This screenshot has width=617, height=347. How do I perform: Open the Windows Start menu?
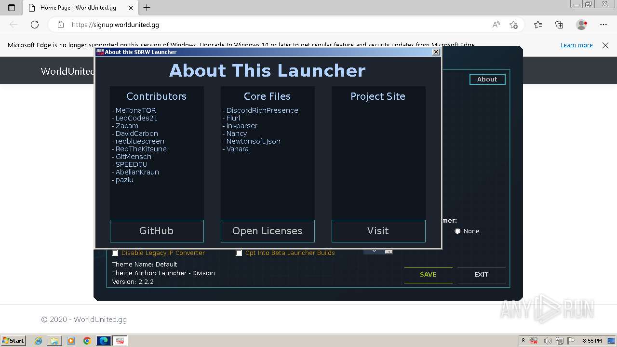(13, 341)
